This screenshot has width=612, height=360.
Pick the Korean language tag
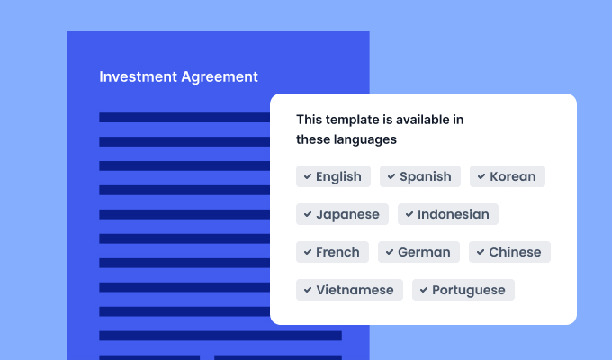pos(508,176)
